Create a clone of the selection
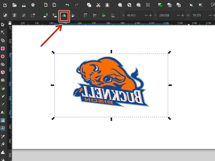The height and width of the screenshot is (161, 215). (x=170, y=5)
